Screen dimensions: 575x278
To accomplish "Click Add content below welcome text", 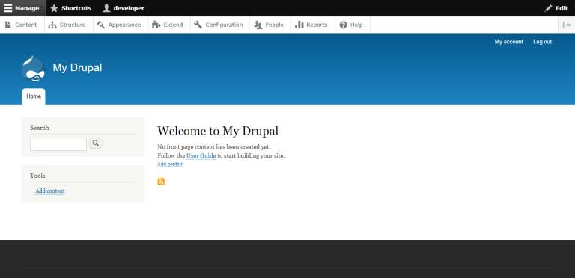I will tap(171, 164).
